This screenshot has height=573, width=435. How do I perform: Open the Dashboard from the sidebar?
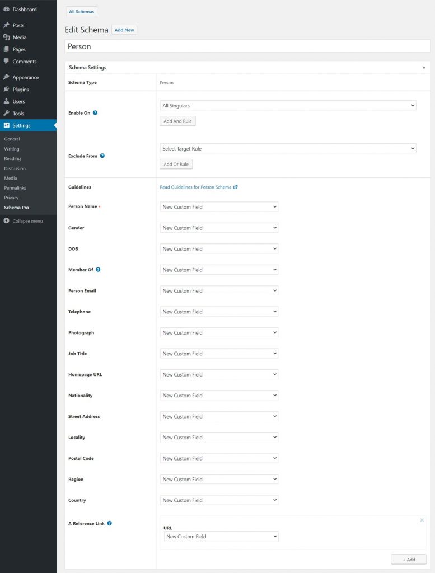24,10
